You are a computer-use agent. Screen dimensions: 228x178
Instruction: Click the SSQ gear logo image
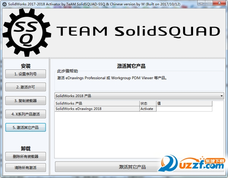[27, 32]
